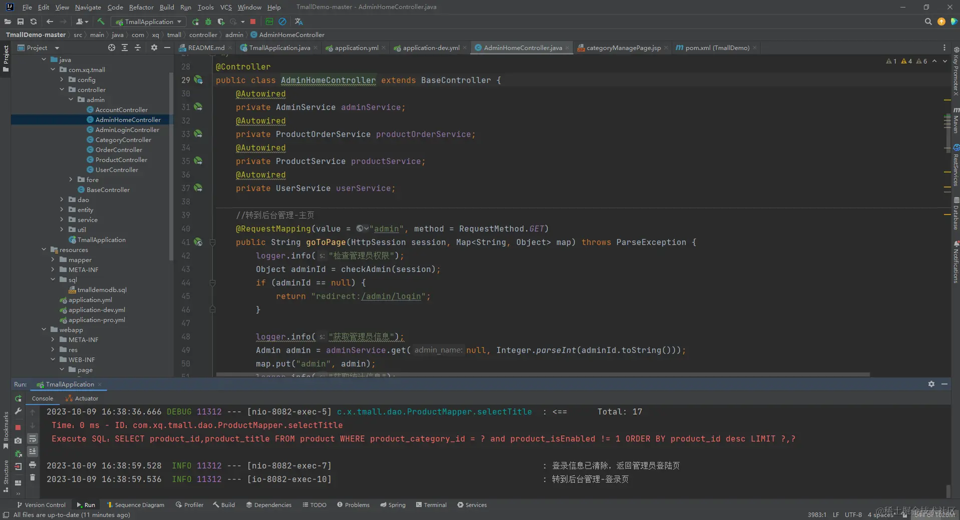960x520 pixels.
Task: Click the admin breadcrumb in navigation bar
Action: coord(234,34)
